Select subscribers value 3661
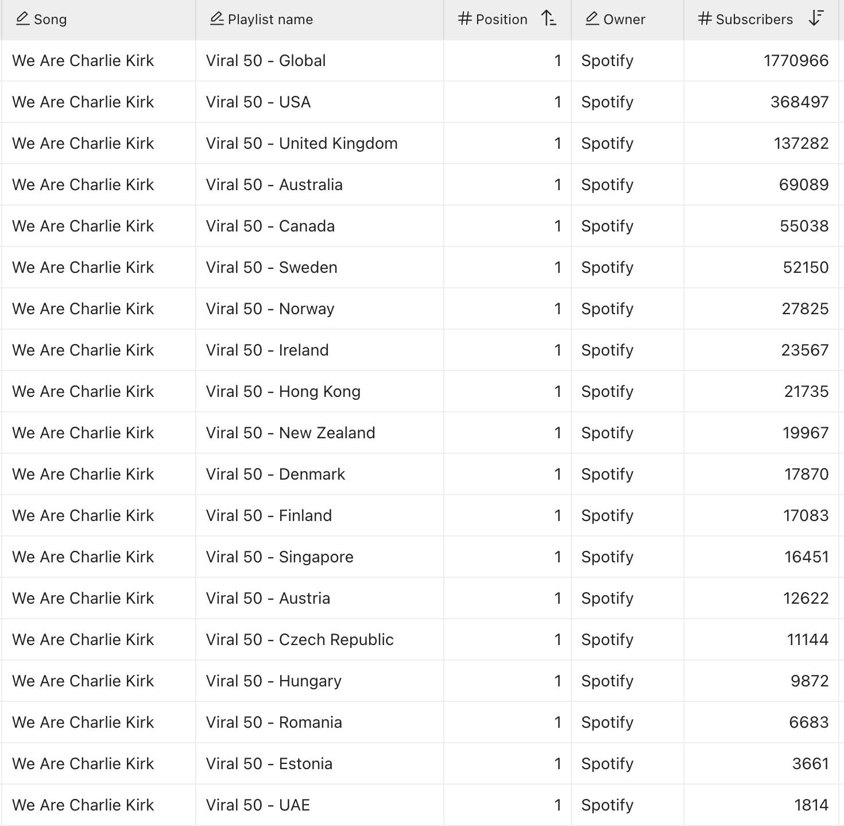 [810, 763]
